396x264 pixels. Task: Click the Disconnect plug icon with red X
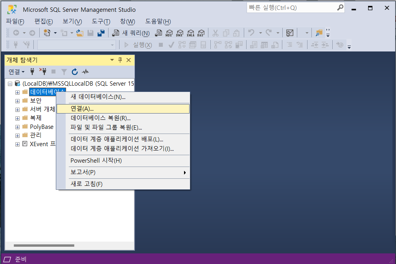coord(43,71)
